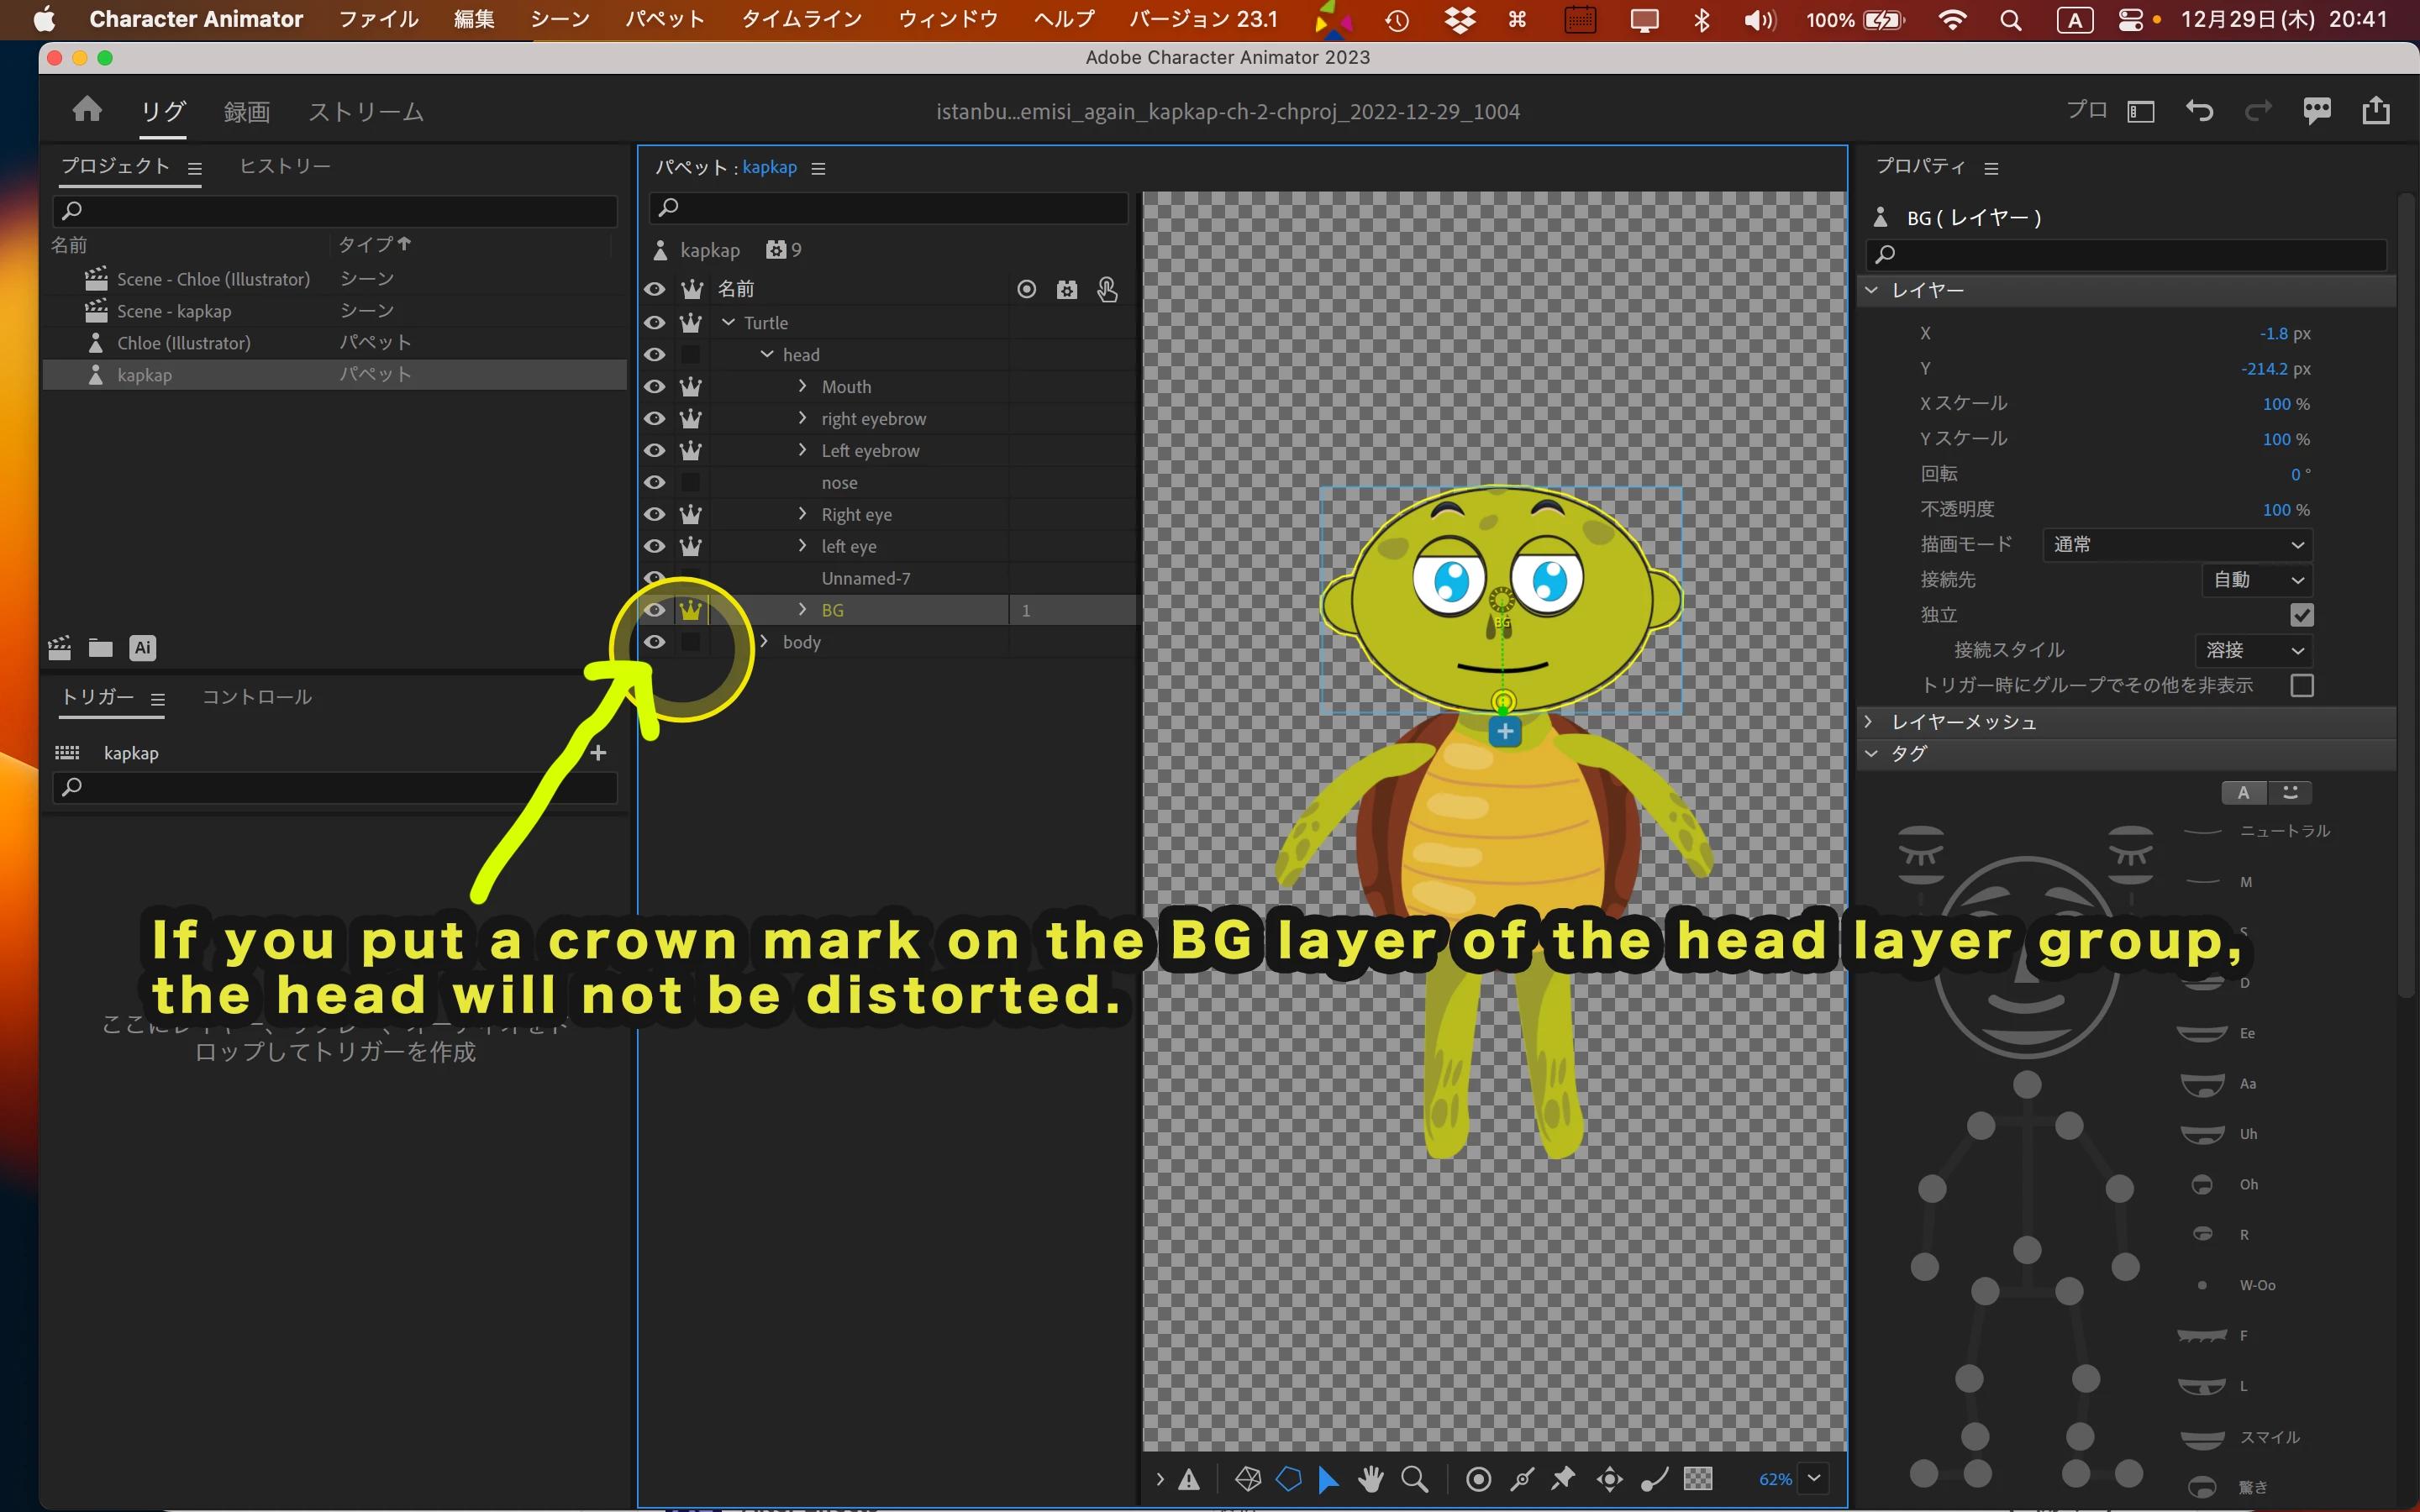Select the Pin tool

click(1562, 1479)
